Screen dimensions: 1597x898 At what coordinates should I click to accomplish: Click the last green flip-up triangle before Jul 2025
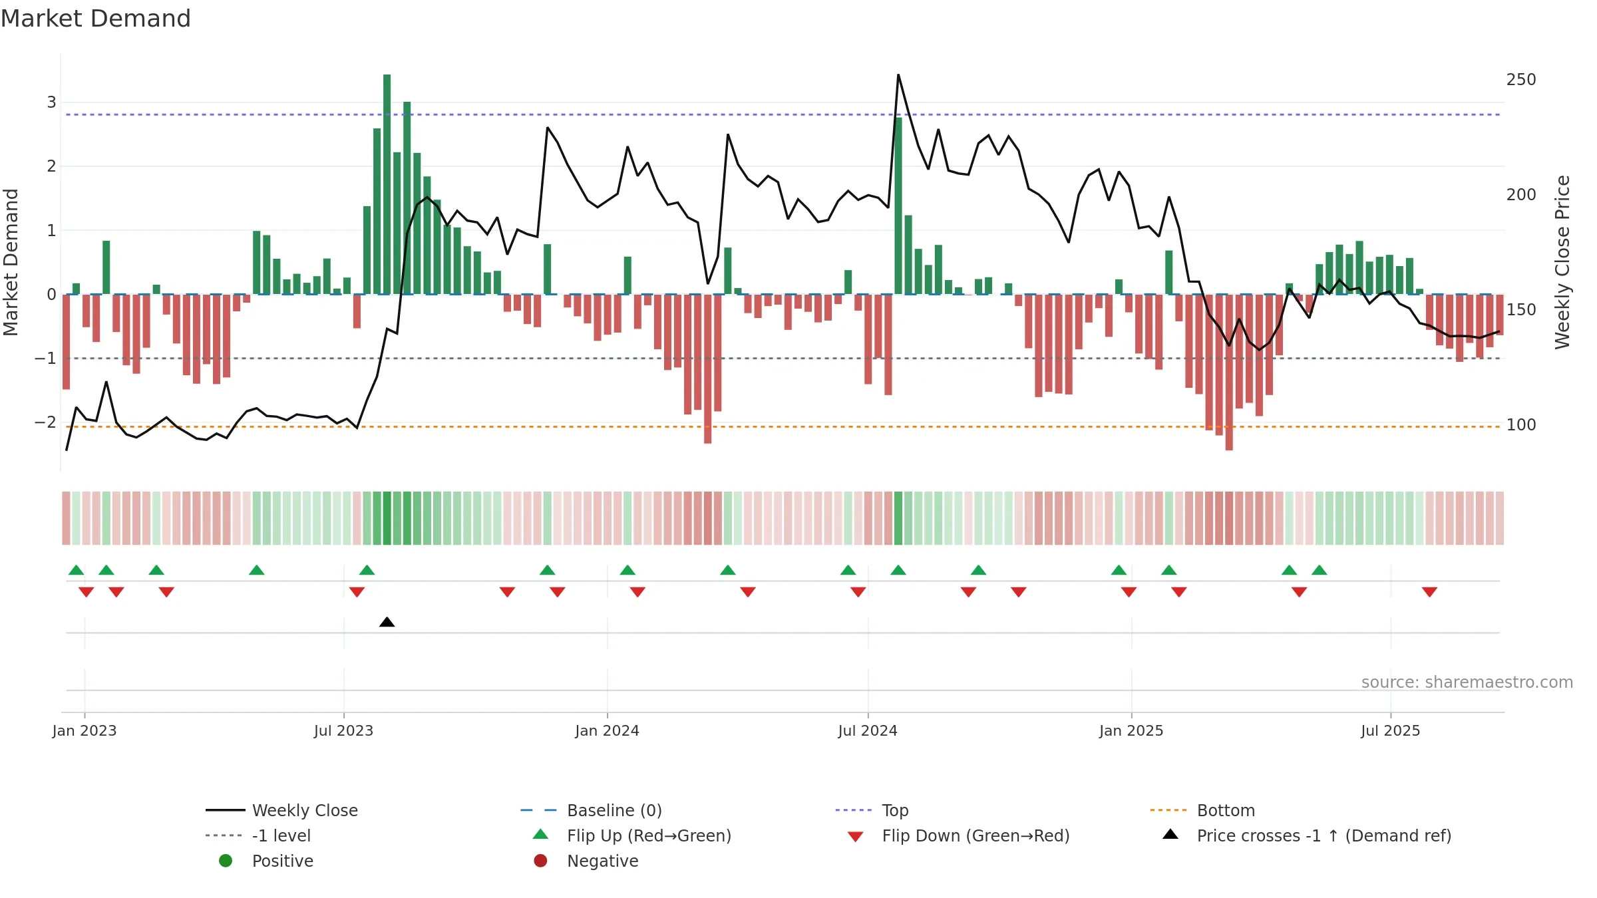[1319, 570]
